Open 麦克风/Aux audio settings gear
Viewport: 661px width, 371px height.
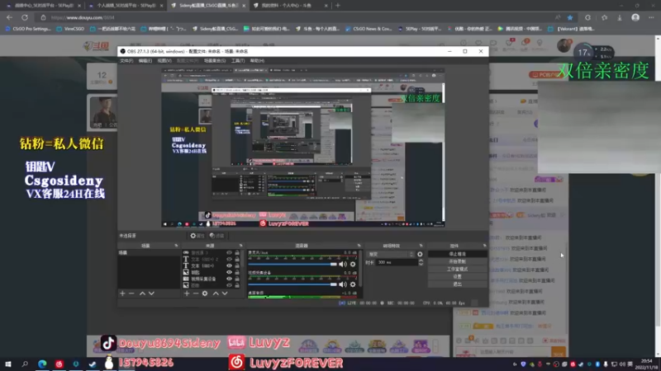coord(353,264)
